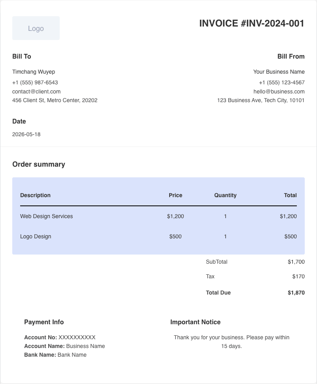Click the Account No XXXXXXXXXX value
This screenshot has height=384, width=317.
[77, 337]
